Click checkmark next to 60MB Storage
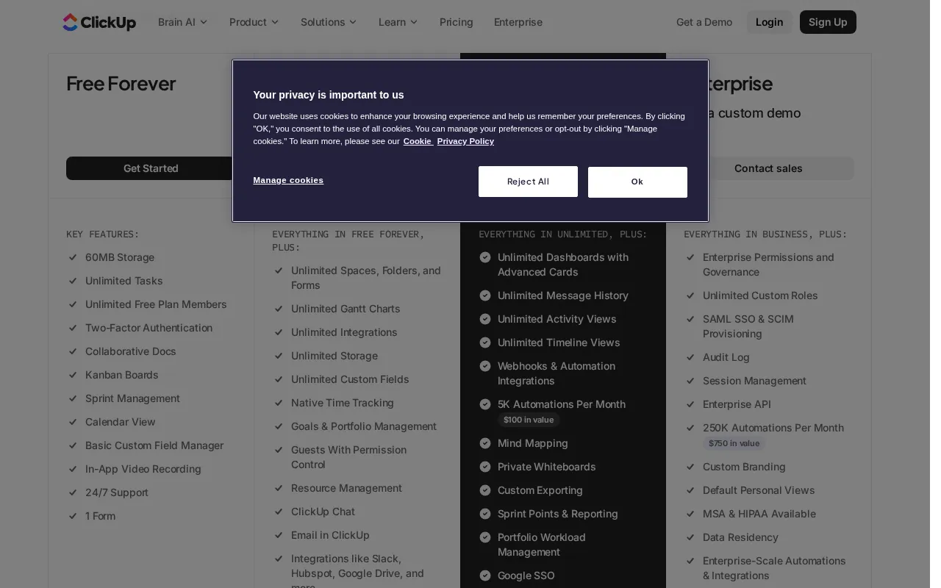 [73, 257]
